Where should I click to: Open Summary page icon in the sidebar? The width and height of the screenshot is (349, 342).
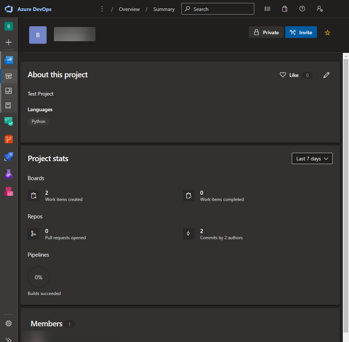[9, 76]
